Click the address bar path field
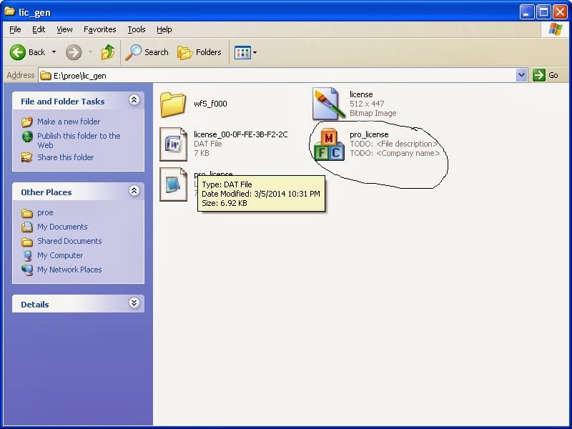This screenshot has height=429, width=572. tap(277, 76)
